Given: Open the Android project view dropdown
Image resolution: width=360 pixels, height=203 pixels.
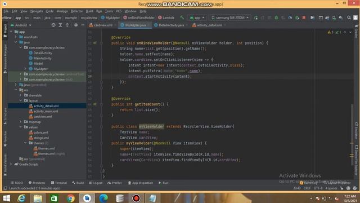Looking at the screenshot, I should click(x=21, y=25).
